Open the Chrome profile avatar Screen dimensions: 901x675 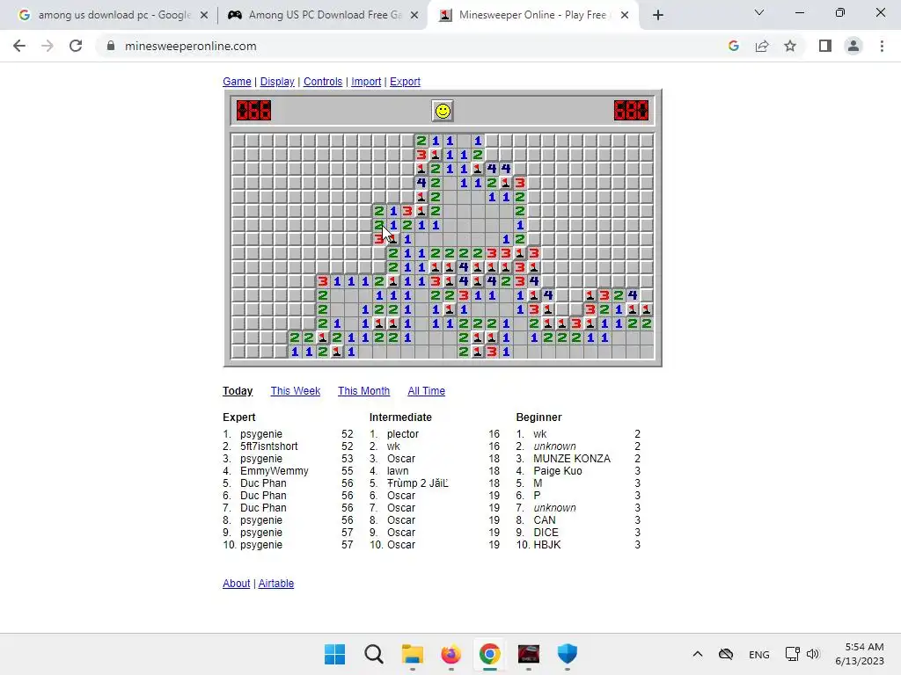(853, 46)
